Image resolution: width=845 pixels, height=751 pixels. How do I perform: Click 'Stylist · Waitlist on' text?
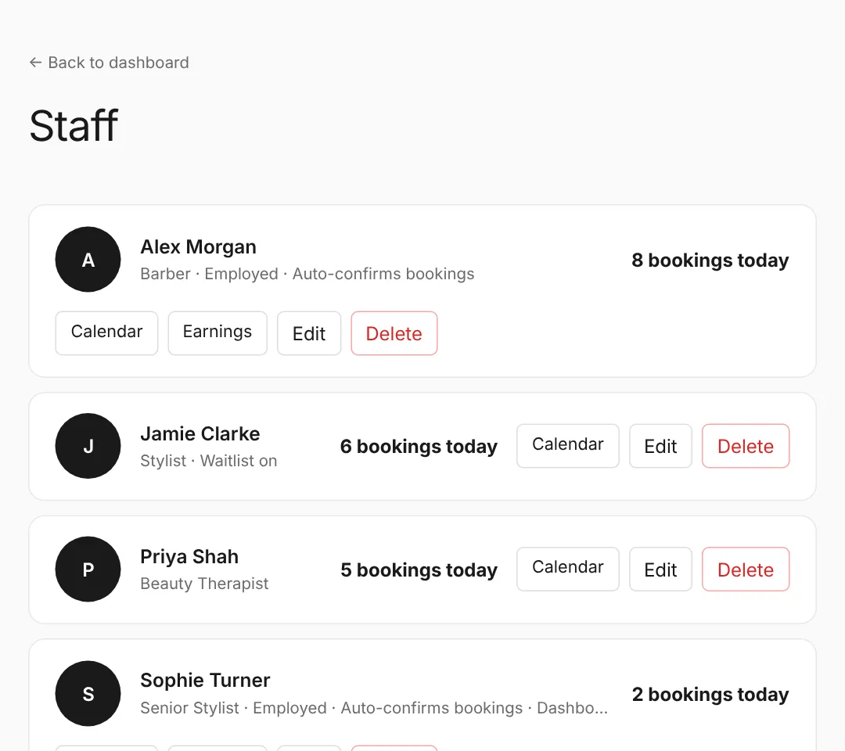[x=209, y=461]
